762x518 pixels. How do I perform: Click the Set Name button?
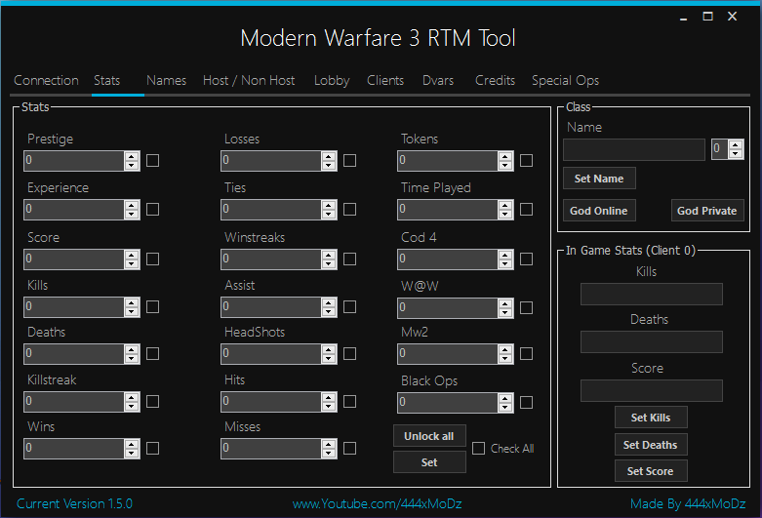click(599, 179)
